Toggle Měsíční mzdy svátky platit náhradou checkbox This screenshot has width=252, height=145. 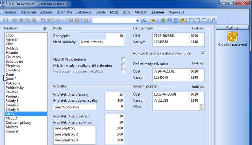pyautogui.click(x=123, y=65)
